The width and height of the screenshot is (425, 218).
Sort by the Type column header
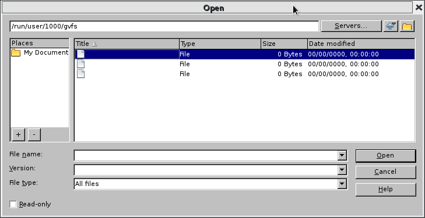pyautogui.click(x=220, y=44)
